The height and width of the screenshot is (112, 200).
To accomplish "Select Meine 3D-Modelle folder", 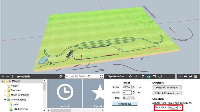I will (20, 95).
